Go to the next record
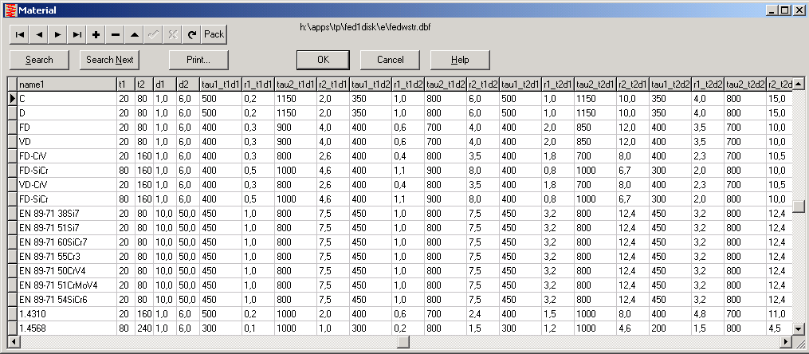Image resolution: width=809 pixels, height=354 pixels. point(57,34)
